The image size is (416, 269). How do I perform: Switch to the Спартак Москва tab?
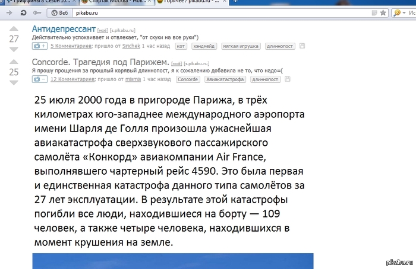(x=116, y=1)
